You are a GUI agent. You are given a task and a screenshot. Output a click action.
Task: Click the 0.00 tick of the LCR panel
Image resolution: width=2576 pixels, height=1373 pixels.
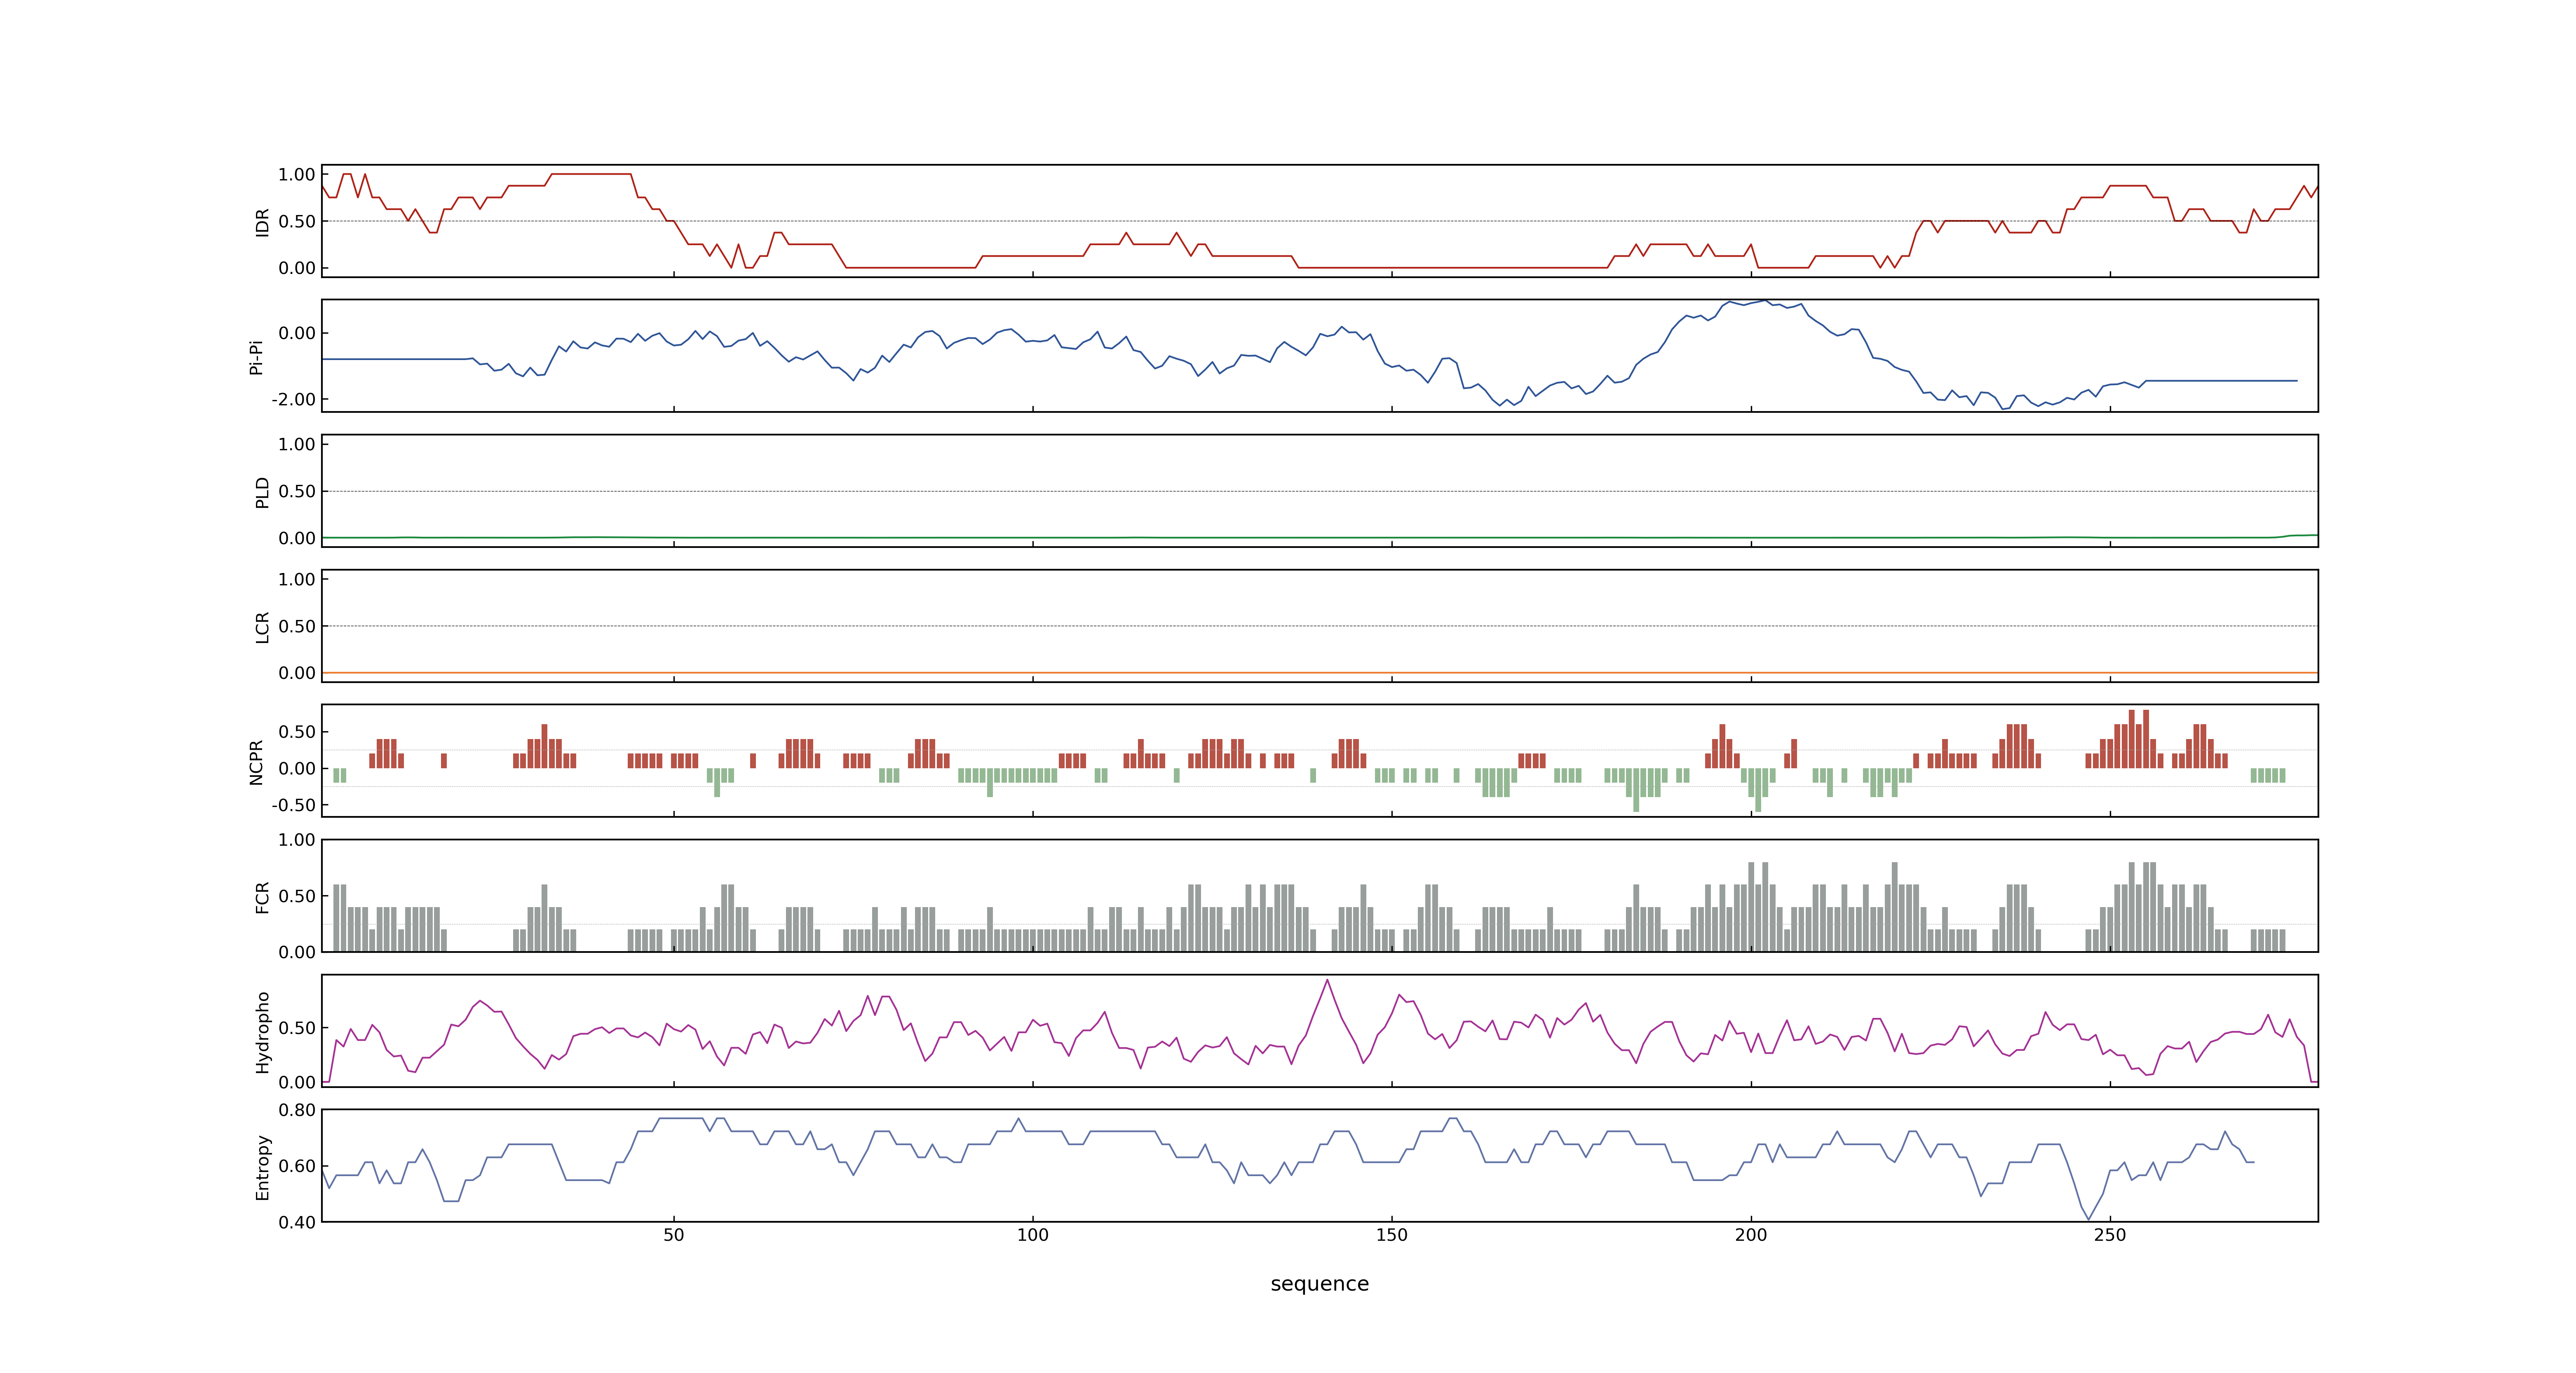click(297, 673)
